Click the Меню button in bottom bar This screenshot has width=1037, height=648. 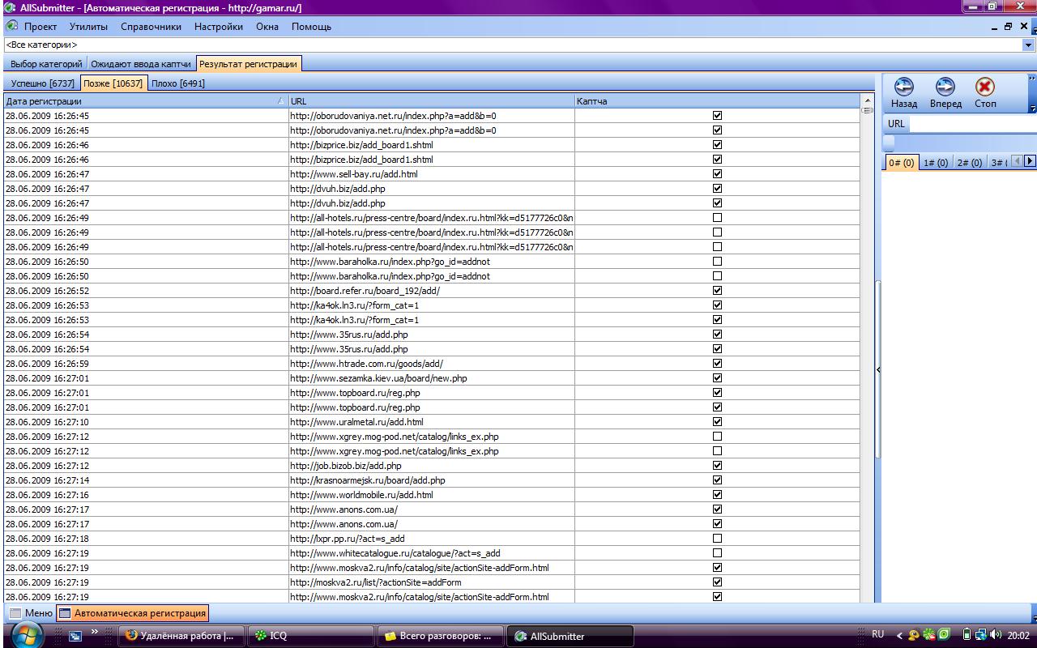pyautogui.click(x=31, y=613)
